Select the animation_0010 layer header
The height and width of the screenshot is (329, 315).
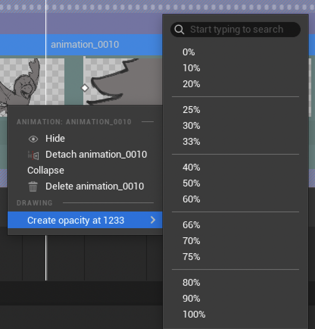85,45
